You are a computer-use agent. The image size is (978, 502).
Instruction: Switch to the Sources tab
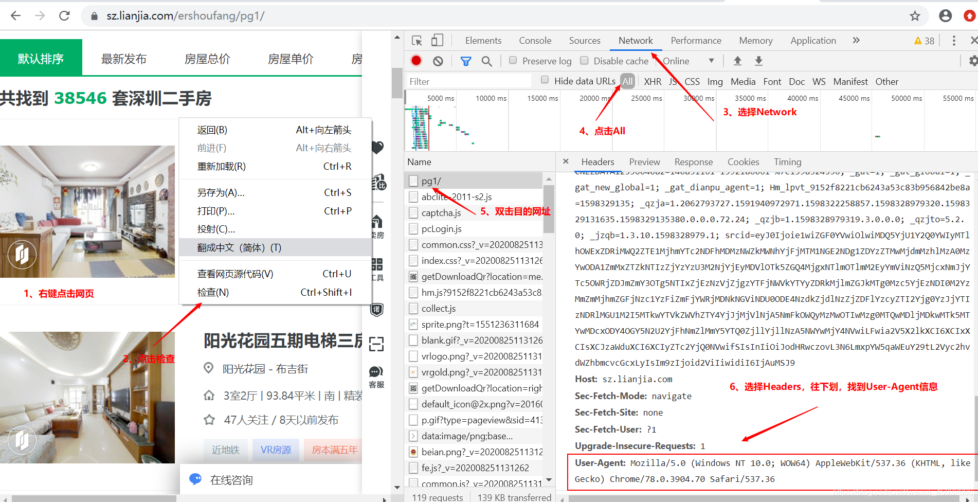pos(585,41)
